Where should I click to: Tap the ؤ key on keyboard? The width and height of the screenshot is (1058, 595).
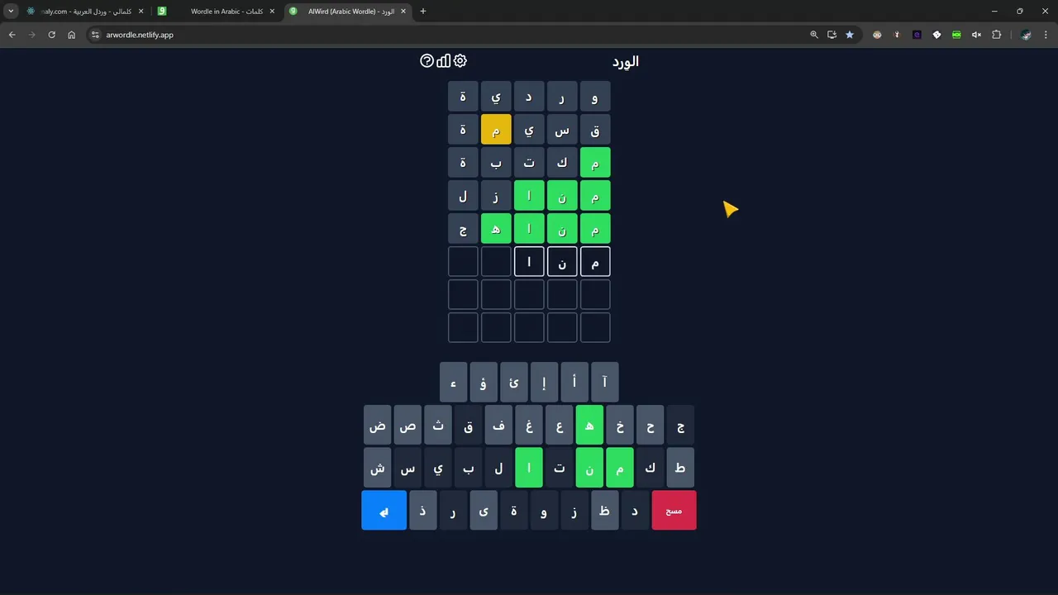click(484, 382)
